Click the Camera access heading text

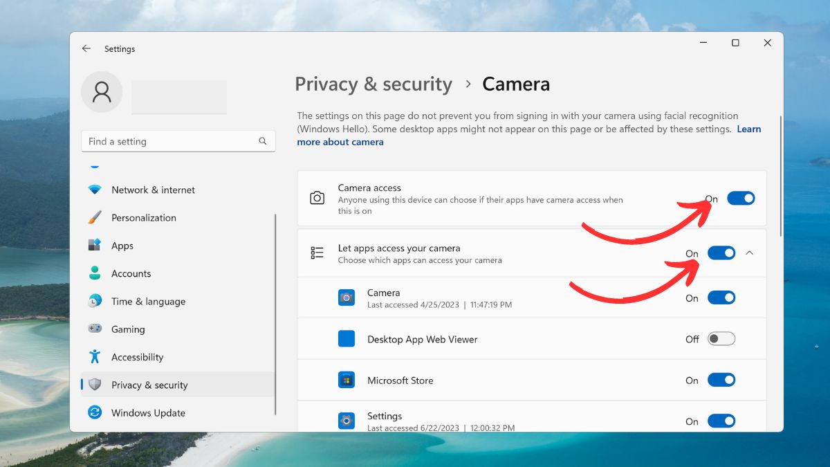click(x=369, y=187)
